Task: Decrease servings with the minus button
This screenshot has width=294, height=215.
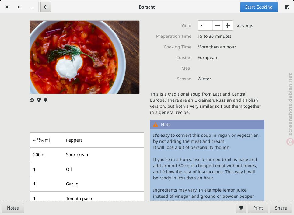Action: coord(218,26)
